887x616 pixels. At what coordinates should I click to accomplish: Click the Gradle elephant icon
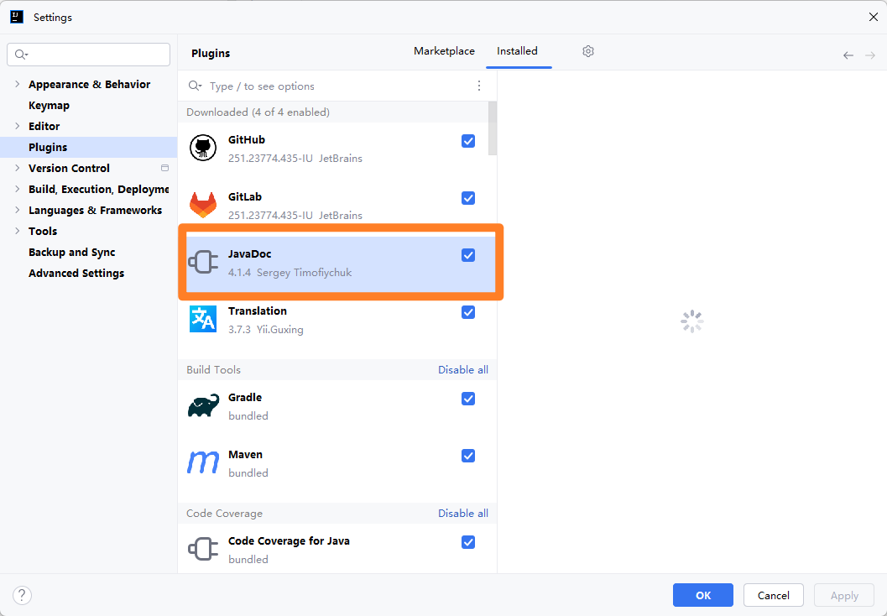click(203, 405)
